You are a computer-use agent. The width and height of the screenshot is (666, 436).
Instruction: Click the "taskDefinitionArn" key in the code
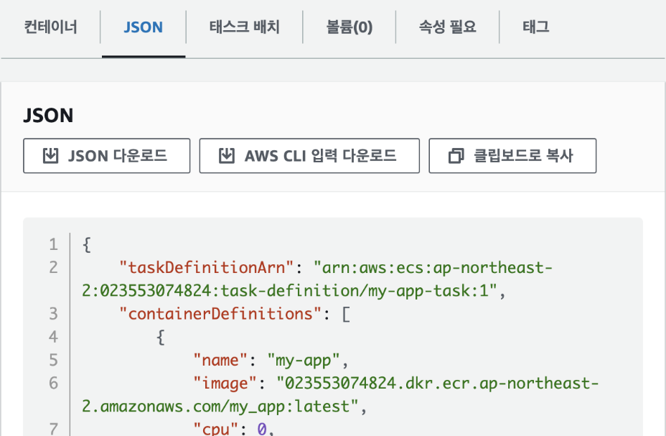point(207,268)
